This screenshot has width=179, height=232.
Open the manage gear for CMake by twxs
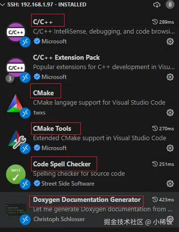point(170,113)
